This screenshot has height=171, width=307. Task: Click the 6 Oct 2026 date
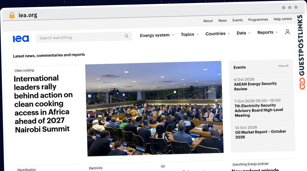244,79
